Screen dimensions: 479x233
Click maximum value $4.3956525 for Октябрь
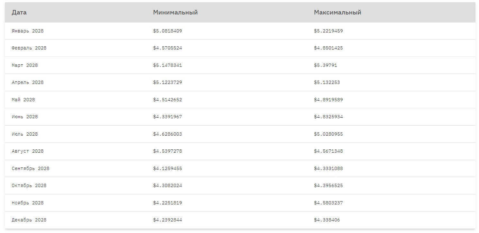pos(328,186)
